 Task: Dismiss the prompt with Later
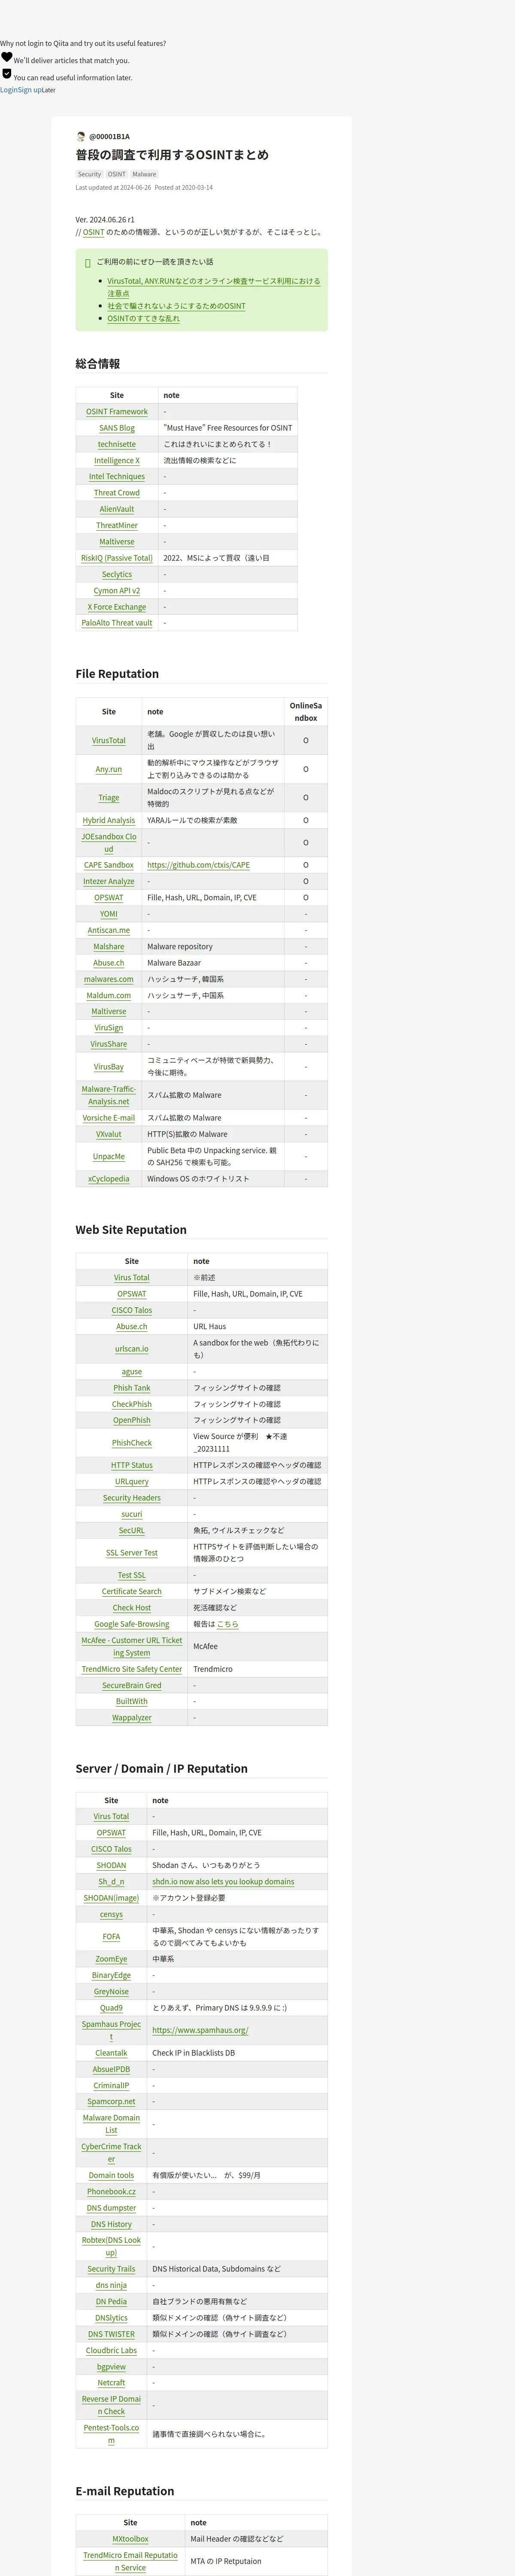tap(49, 90)
